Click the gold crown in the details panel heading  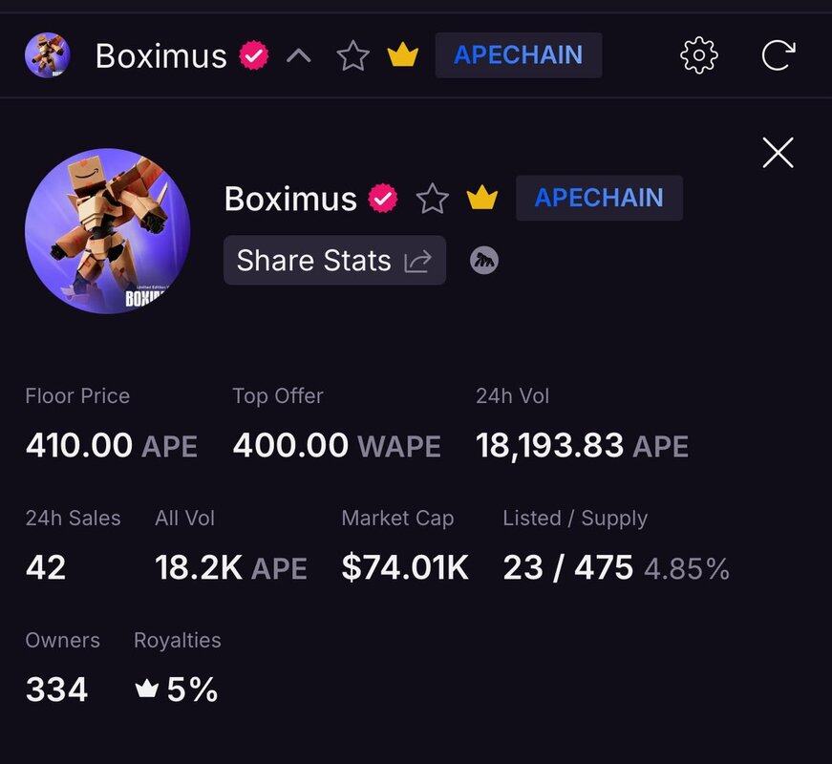point(482,199)
